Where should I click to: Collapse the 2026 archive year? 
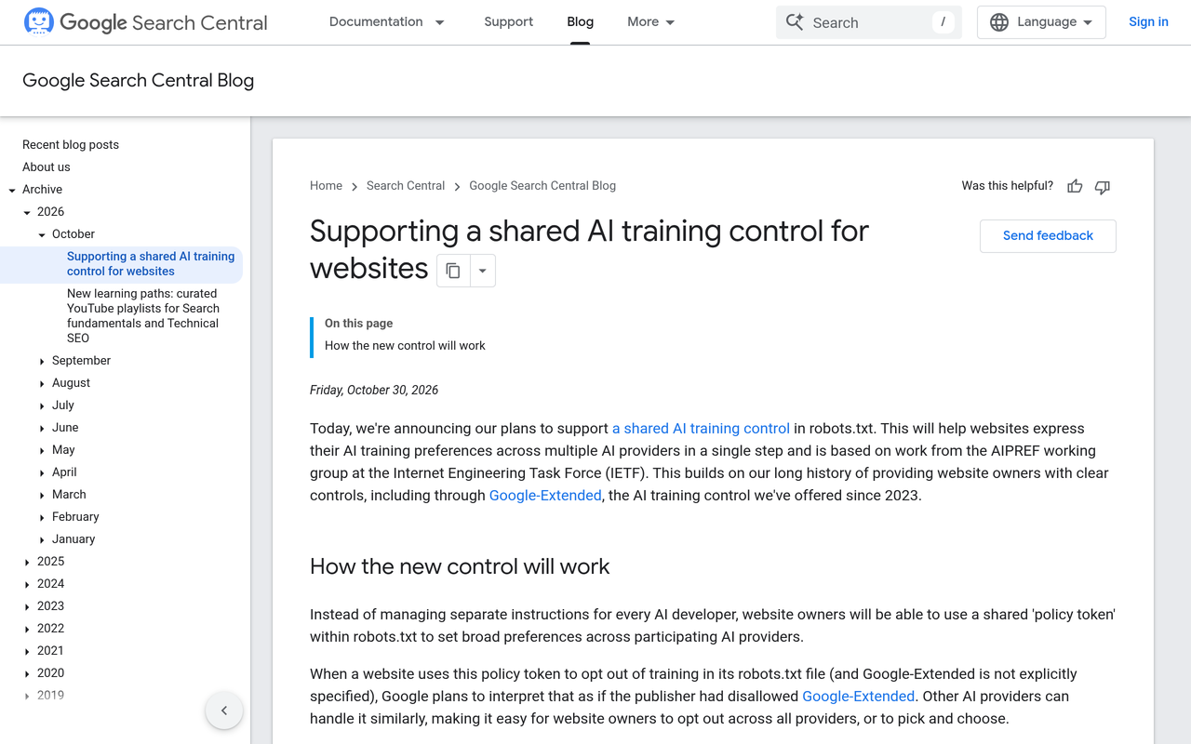27,212
